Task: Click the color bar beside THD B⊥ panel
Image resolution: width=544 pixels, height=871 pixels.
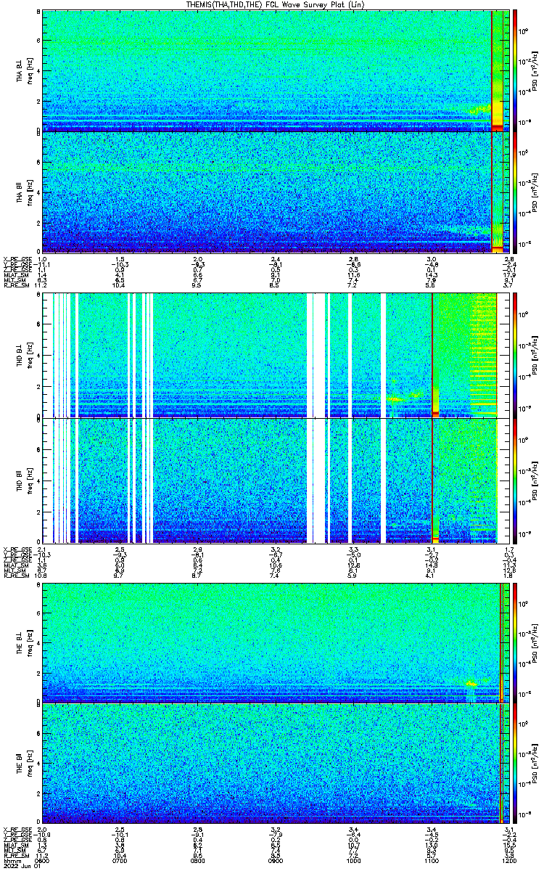Action: click(515, 355)
